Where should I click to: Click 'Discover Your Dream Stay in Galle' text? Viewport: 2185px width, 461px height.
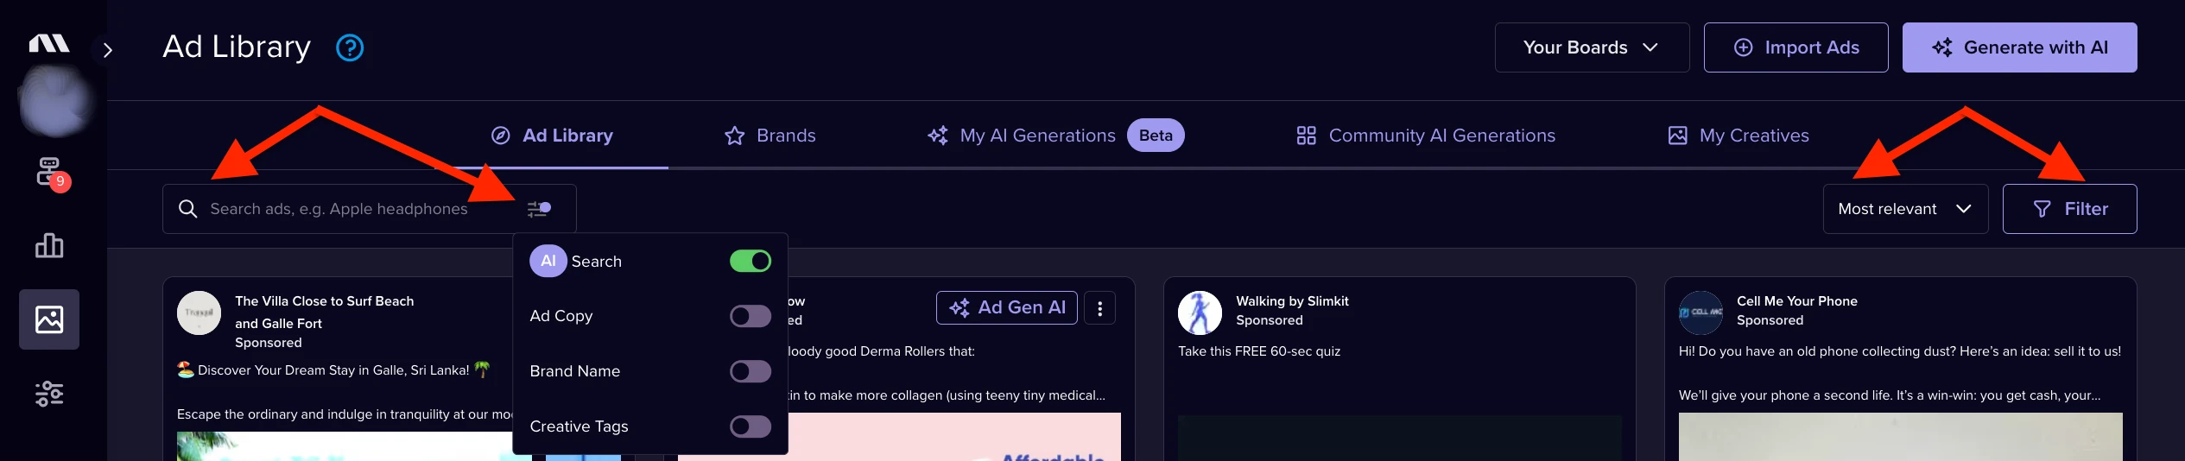pos(333,370)
